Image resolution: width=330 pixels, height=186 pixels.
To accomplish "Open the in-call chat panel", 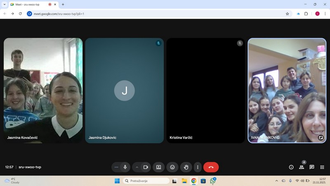I will (312, 167).
